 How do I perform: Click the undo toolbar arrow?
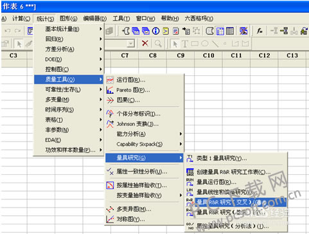(8, 31)
